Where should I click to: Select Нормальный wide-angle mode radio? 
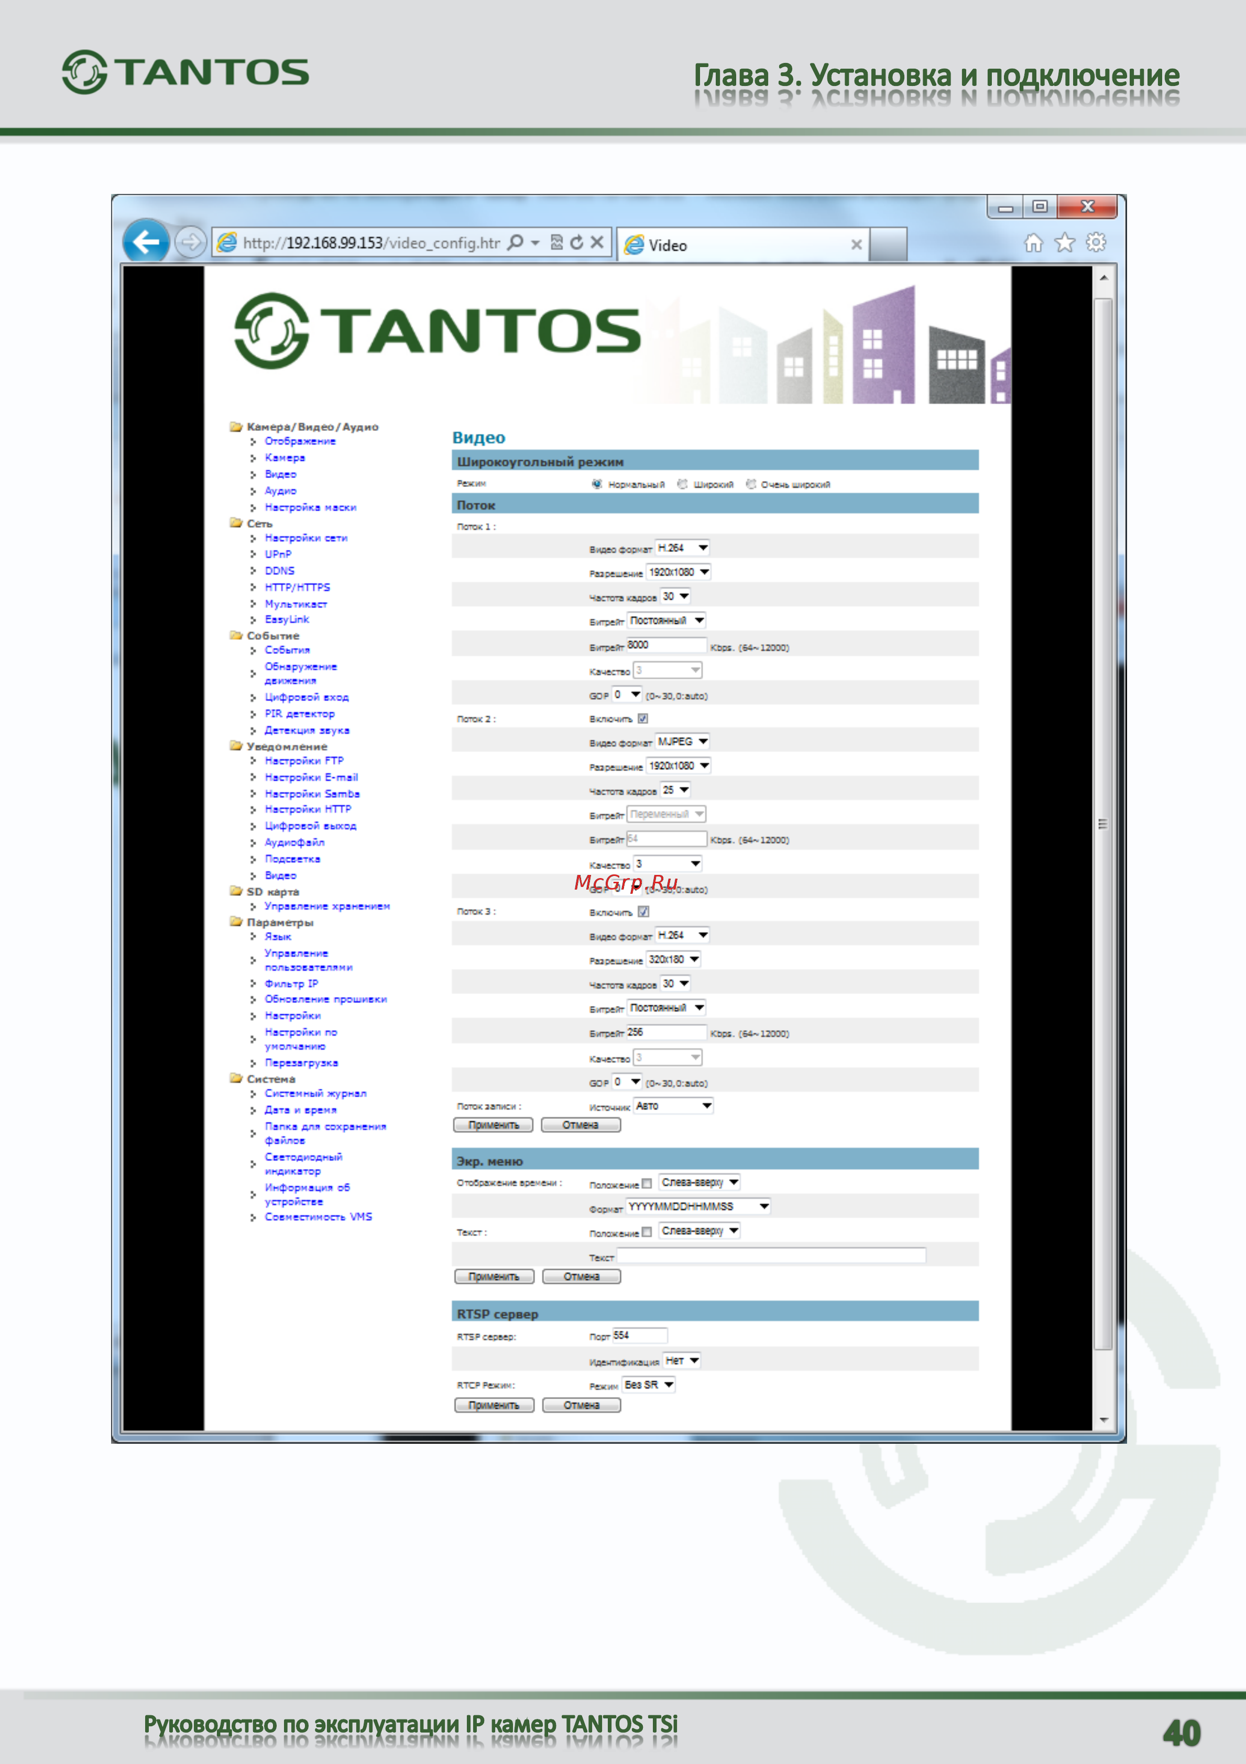tap(596, 483)
